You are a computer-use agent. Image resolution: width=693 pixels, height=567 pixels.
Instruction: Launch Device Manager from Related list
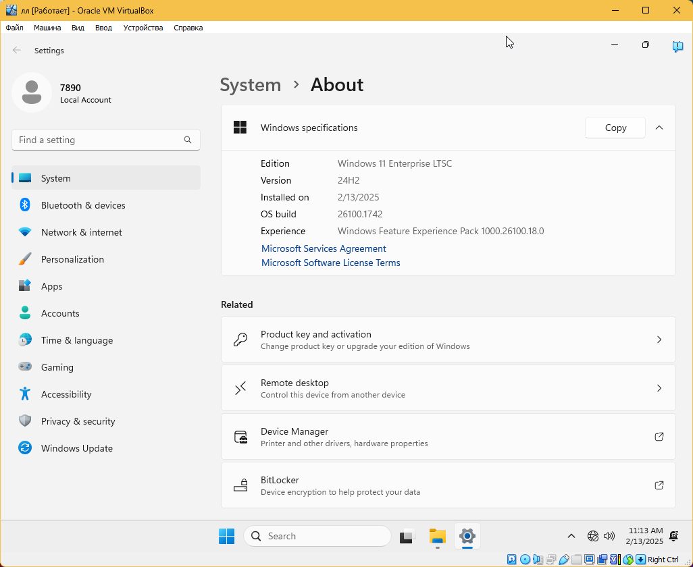pyautogui.click(x=448, y=437)
